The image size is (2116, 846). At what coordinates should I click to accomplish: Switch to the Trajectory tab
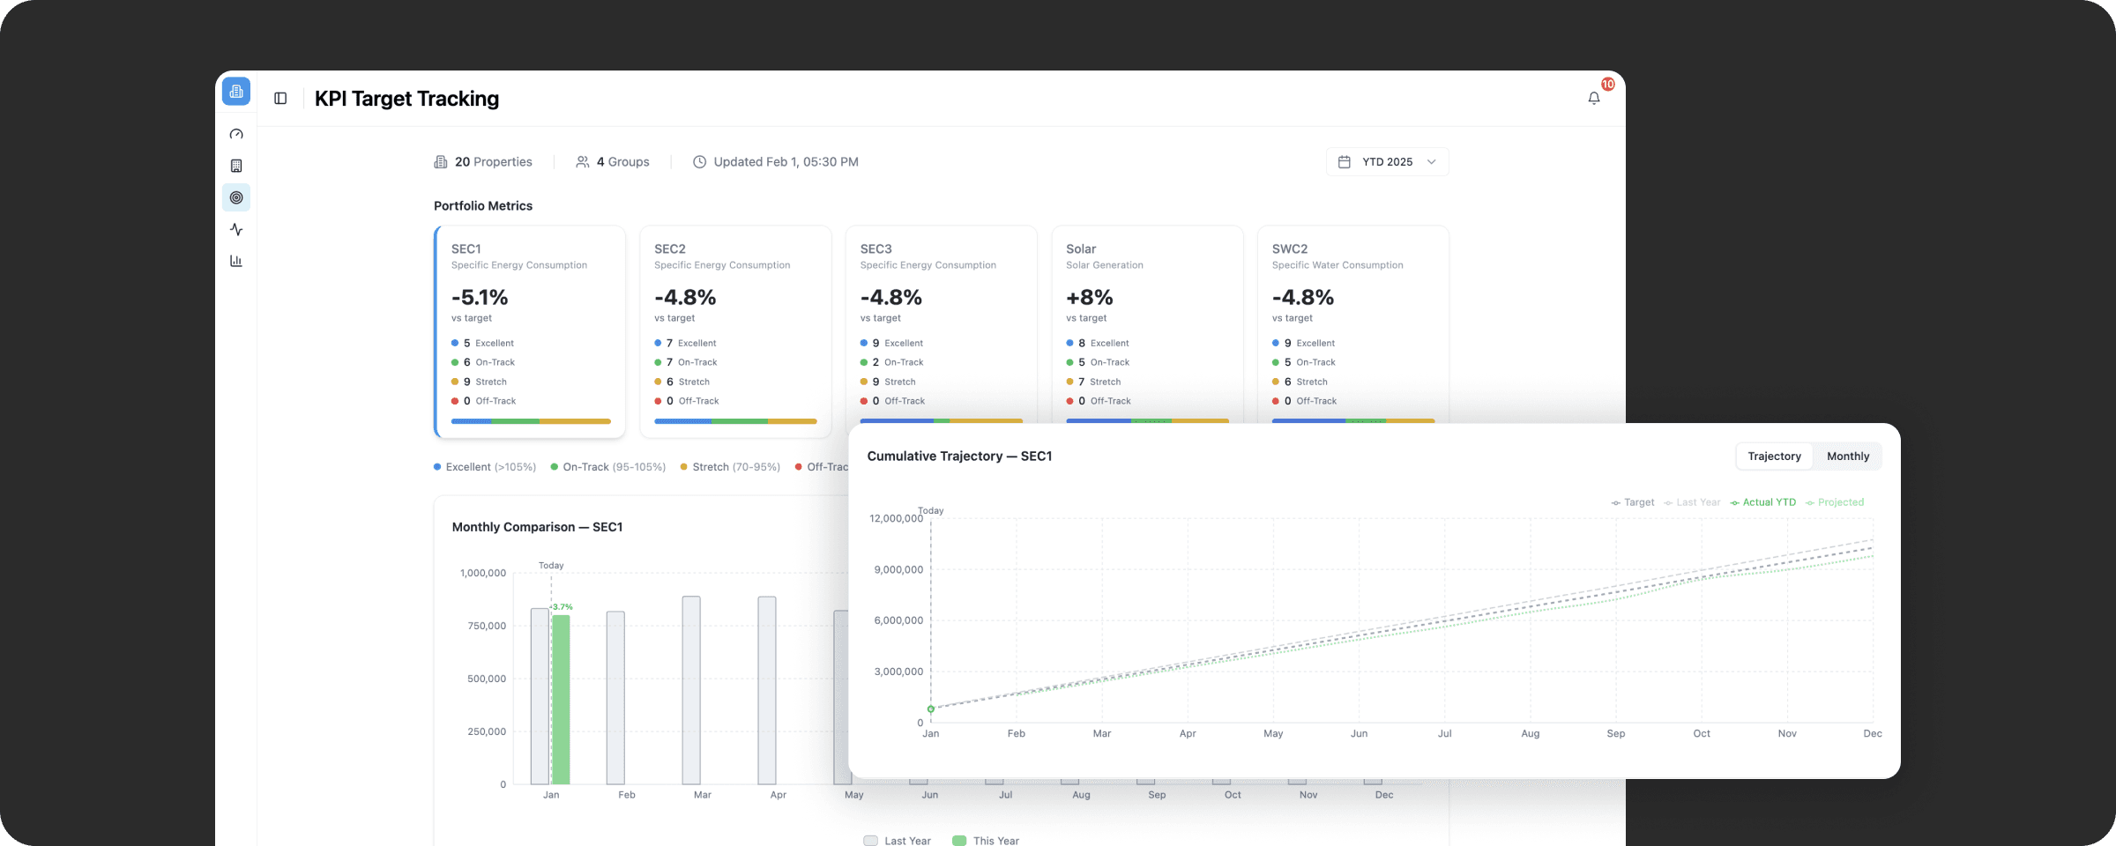coord(1774,456)
